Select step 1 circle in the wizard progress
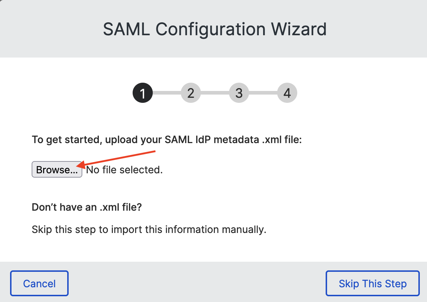The height and width of the screenshot is (302, 427). 142,93
